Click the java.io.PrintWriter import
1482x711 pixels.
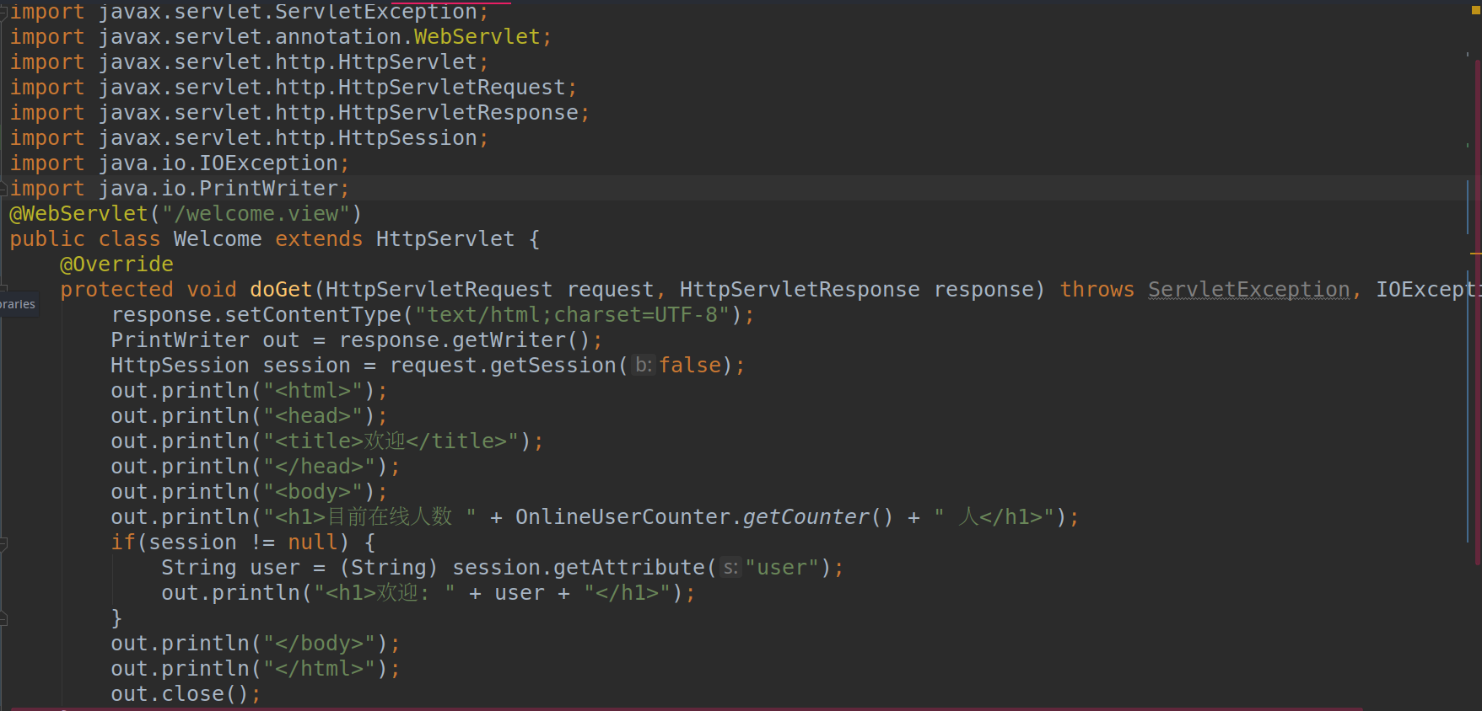click(218, 189)
